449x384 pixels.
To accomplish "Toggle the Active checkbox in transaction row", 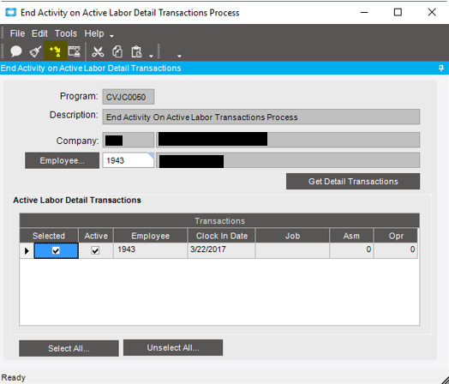I will [x=95, y=250].
